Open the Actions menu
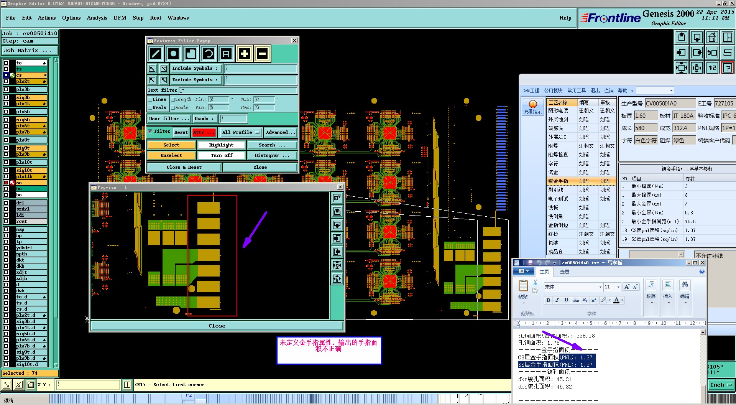736x405 pixels. 47,18
